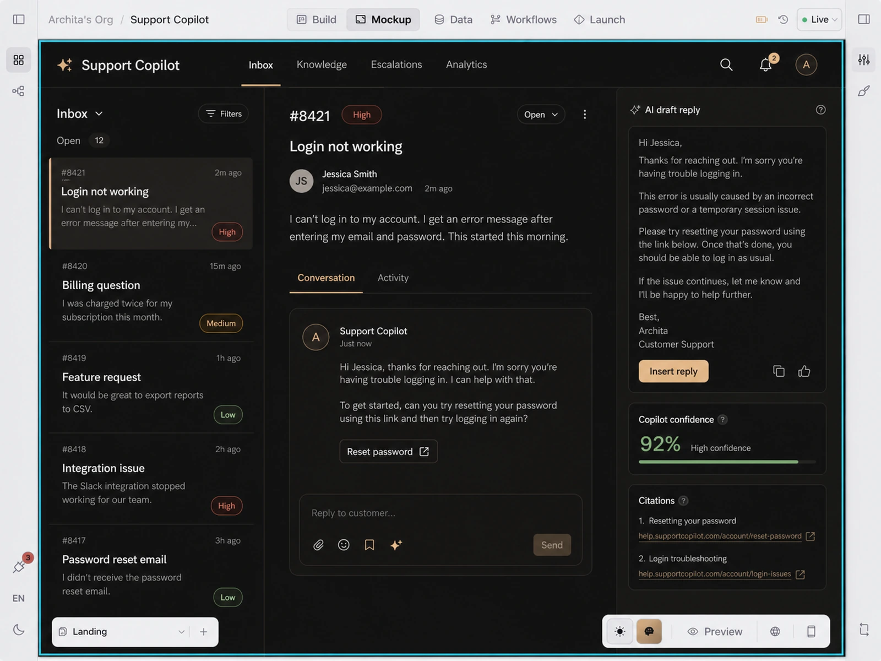Select light theme sun toggle
Viewport: 881px width, 661px height.
point(620,631)
